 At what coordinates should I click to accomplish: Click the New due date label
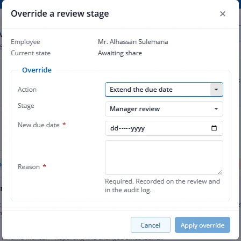[x=39, y=125]
